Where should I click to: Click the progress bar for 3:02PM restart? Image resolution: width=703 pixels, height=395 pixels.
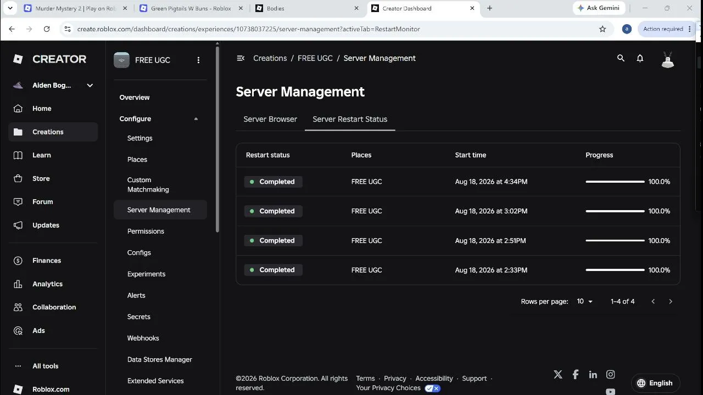coord(615,211)
